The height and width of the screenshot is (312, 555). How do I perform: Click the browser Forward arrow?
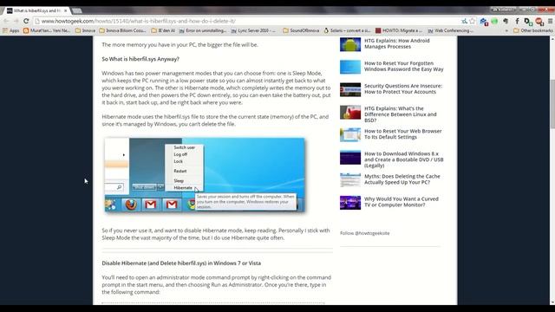tap(16, 21)
